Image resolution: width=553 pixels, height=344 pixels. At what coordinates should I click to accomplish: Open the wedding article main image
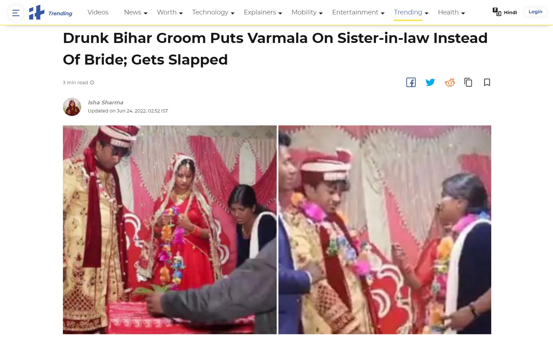point(277,230)
